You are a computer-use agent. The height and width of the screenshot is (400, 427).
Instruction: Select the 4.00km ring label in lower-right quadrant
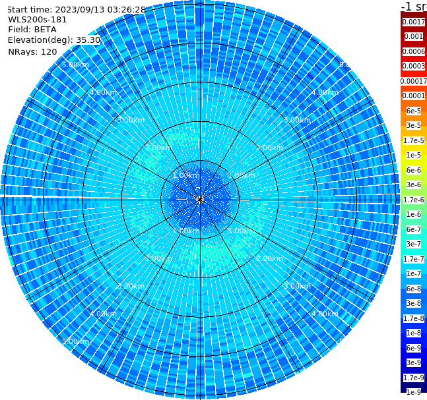325,314
